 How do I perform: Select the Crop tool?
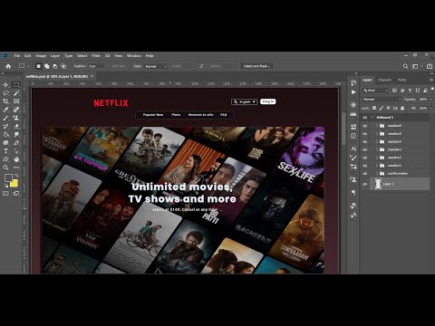[5, 101]
